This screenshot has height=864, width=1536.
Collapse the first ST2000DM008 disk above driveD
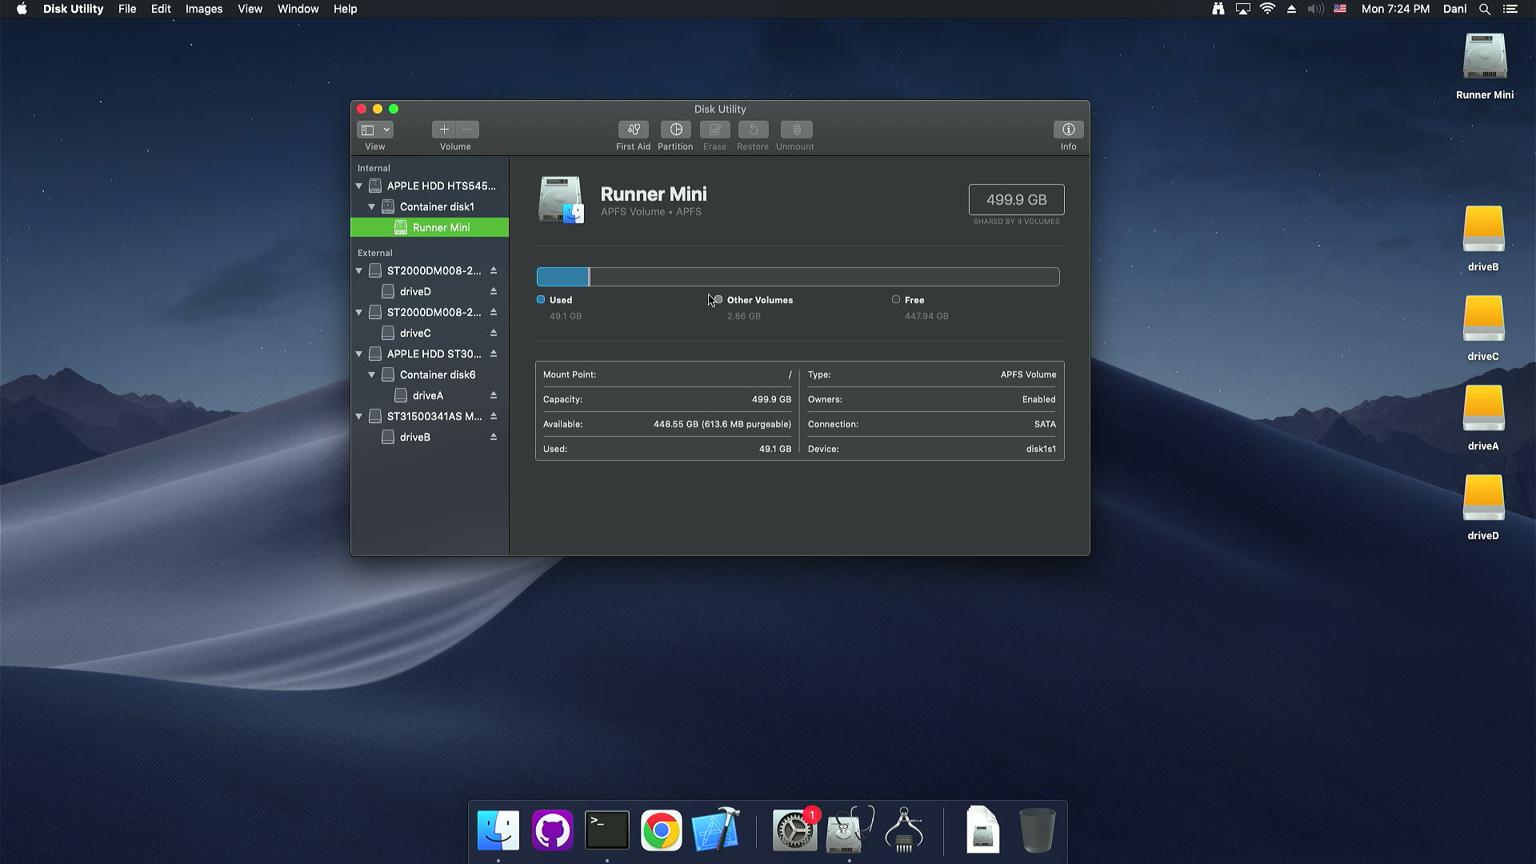coord(359,270)
